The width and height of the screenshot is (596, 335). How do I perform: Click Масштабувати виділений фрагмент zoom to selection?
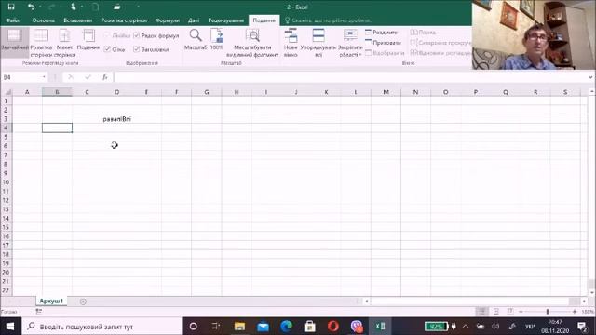point(252,43)
